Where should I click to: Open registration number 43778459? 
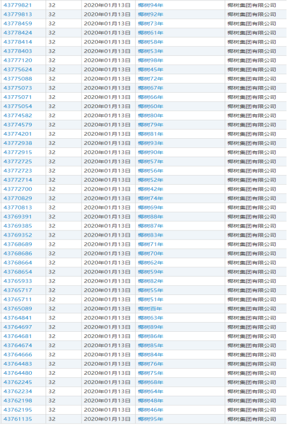pos(18,24)
